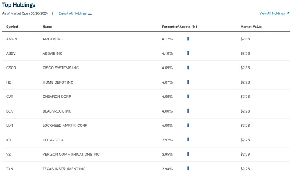
Task: Click the Top Holdings heading
Action: click(x=19, y=5)
